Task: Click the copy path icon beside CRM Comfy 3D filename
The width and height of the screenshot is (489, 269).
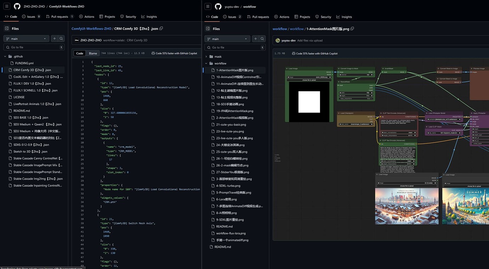Action: click(x=161, y=28)
